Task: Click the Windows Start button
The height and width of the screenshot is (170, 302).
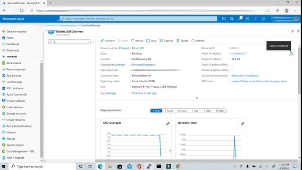Action: (x=4, y=166)
